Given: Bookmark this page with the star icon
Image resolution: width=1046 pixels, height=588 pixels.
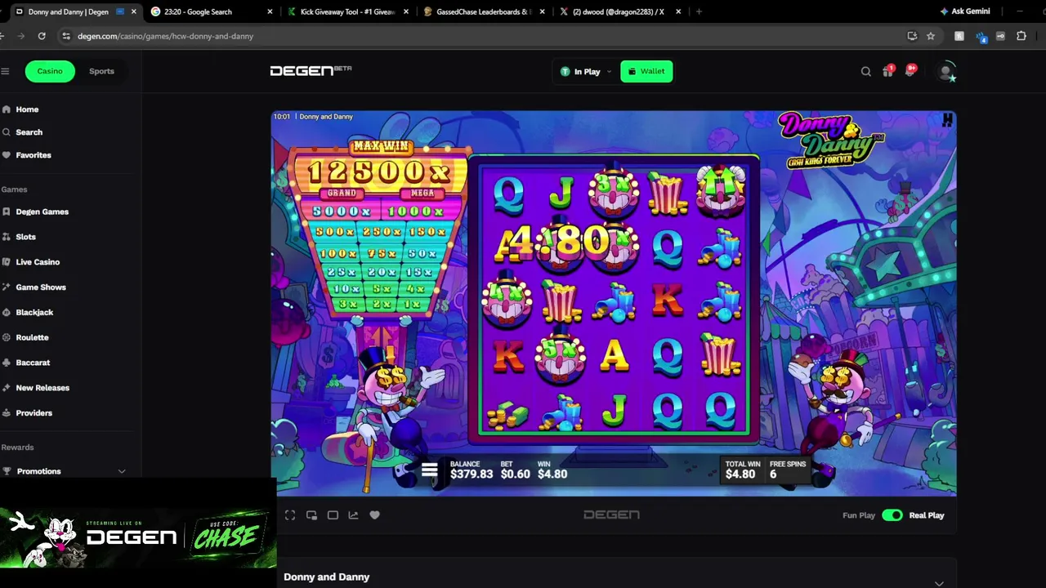Looking at the screenshot, I should [x=931, y=36].
